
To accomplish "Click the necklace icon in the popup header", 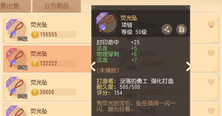I will tap(107, 23).
